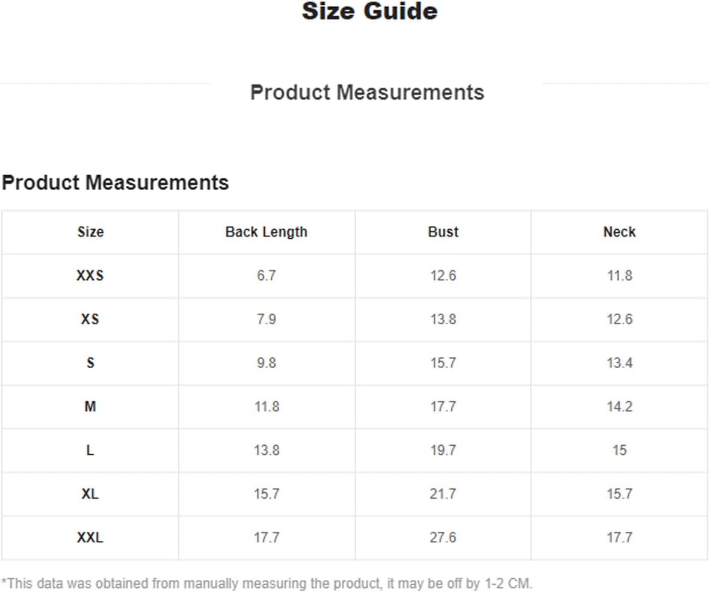Pick the L size row label
The image size is (710, 592).
(90, 451)
